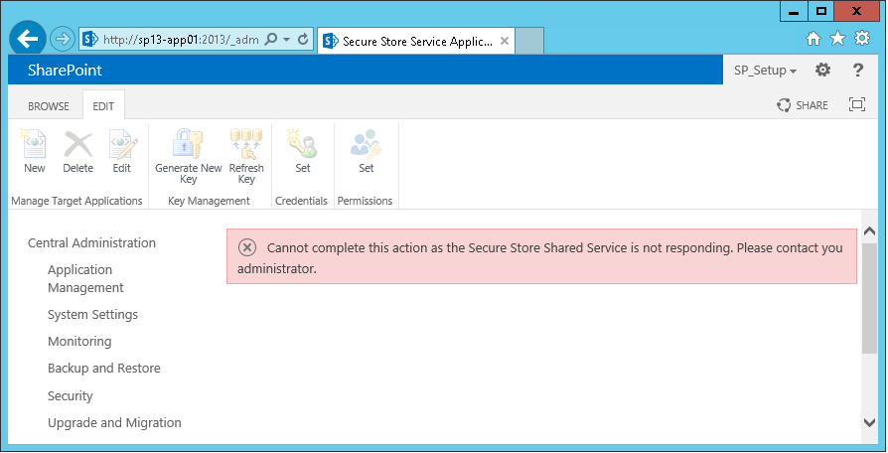Image resolution: width=888 pixels, height=453 pixels.
Task: Click the SharePoint title link
Action: (66, 71)
